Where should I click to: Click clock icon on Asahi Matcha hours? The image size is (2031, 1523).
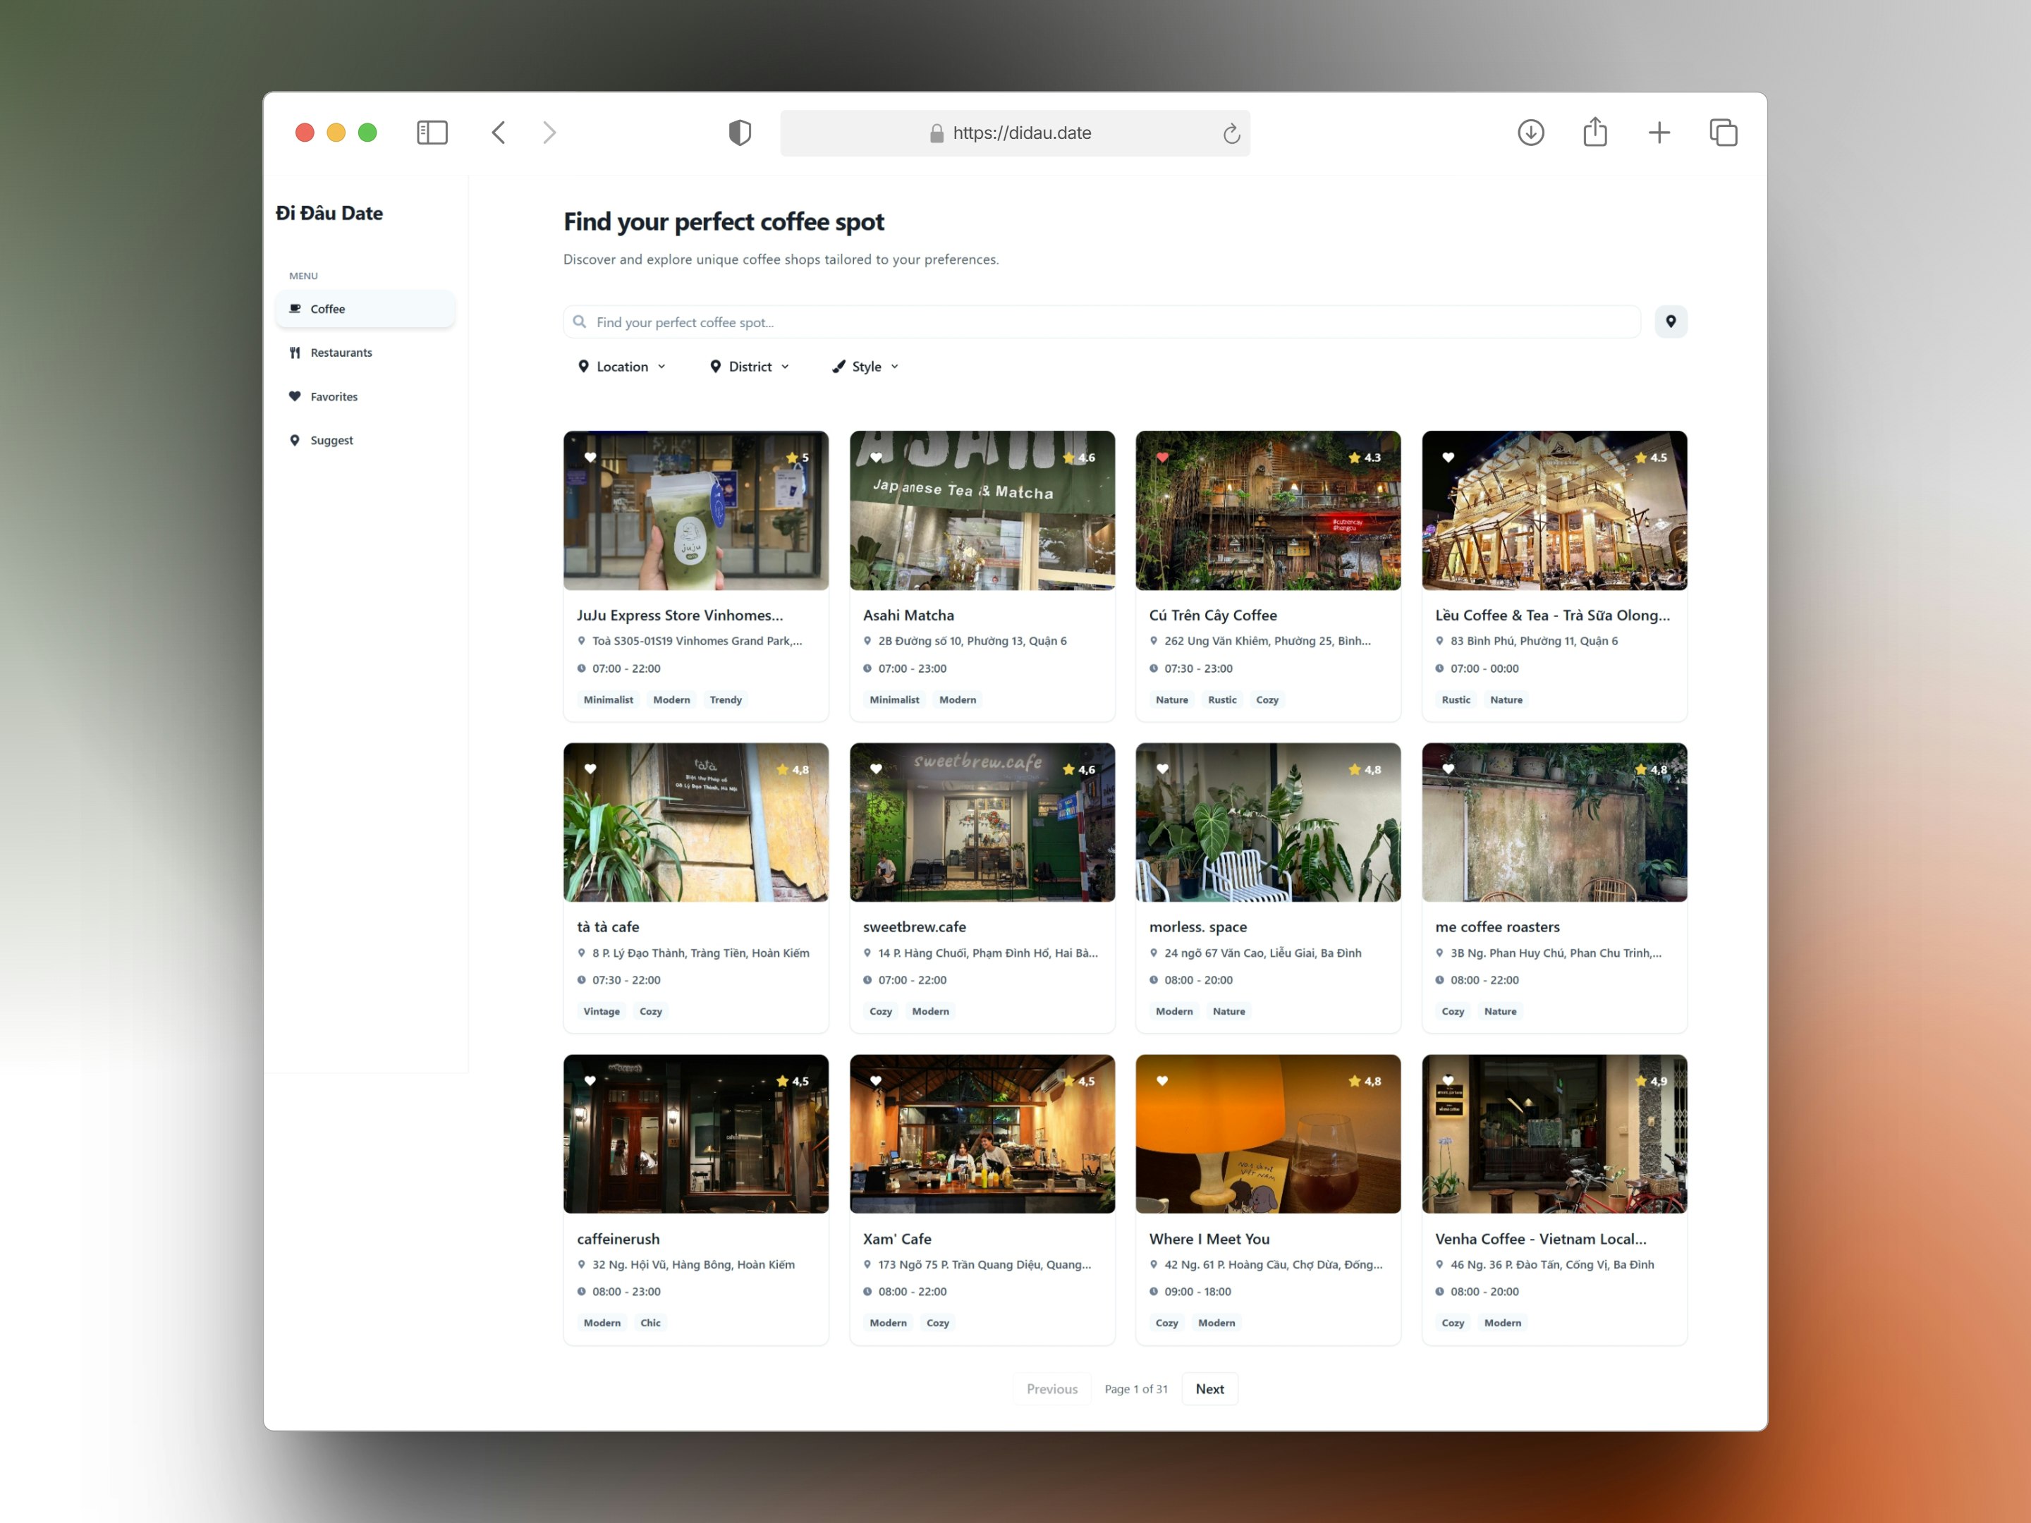point(867,668)
